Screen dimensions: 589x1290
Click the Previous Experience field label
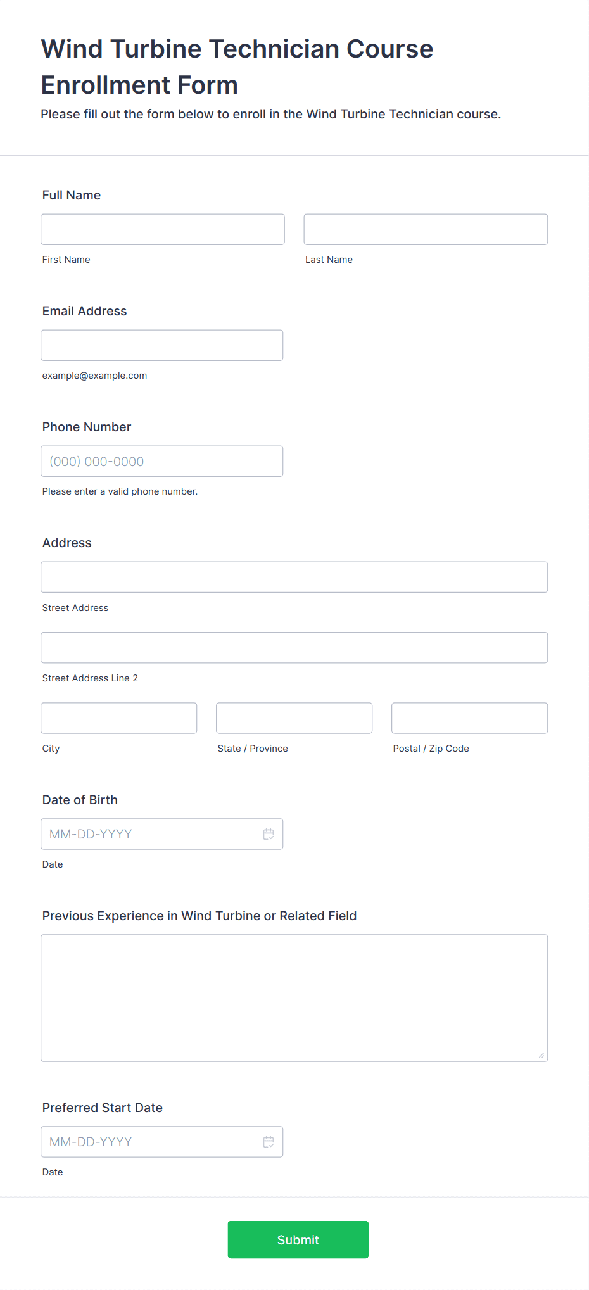[199, 916]
